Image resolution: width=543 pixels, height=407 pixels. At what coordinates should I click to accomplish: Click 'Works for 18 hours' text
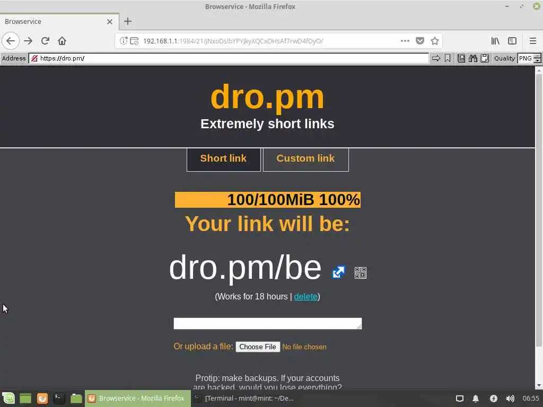pos(253,297)
